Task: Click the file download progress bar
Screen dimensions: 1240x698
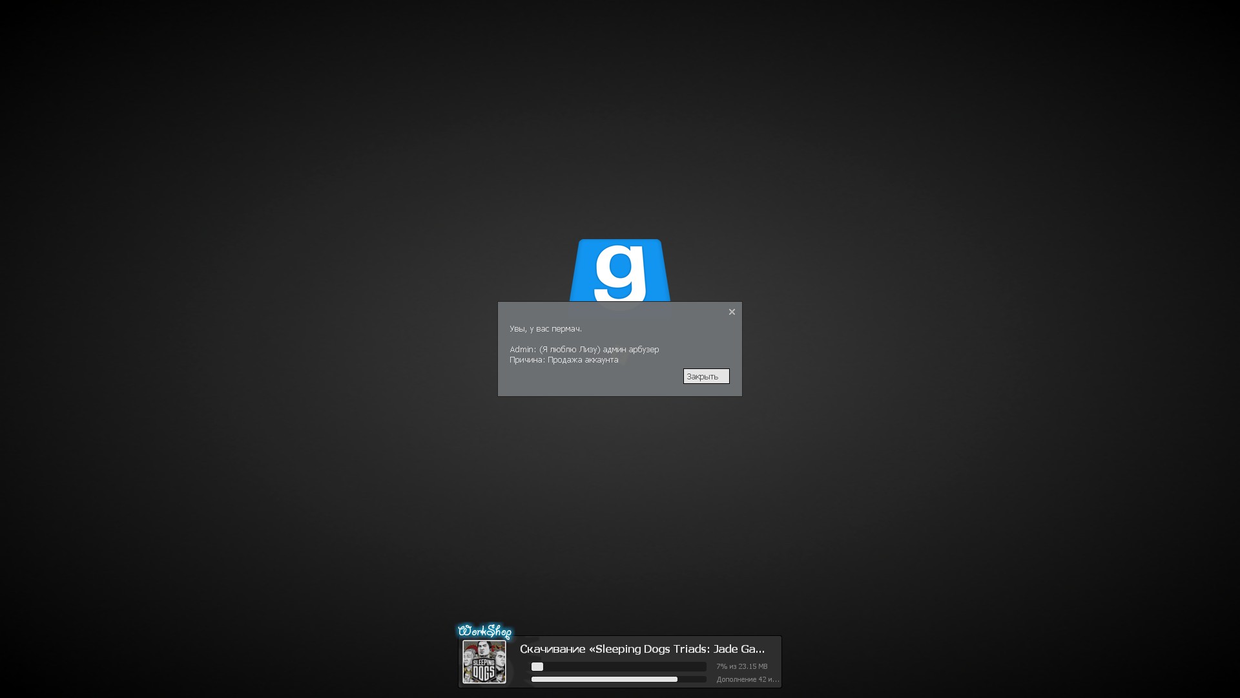Action: point(618,666)
